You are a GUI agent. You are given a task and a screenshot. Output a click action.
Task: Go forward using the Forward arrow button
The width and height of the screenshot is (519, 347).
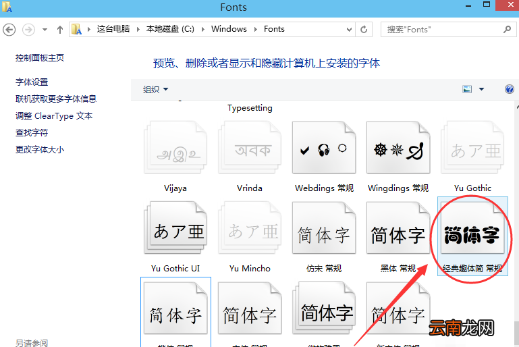pyautogui.click(x=28, y=30)
